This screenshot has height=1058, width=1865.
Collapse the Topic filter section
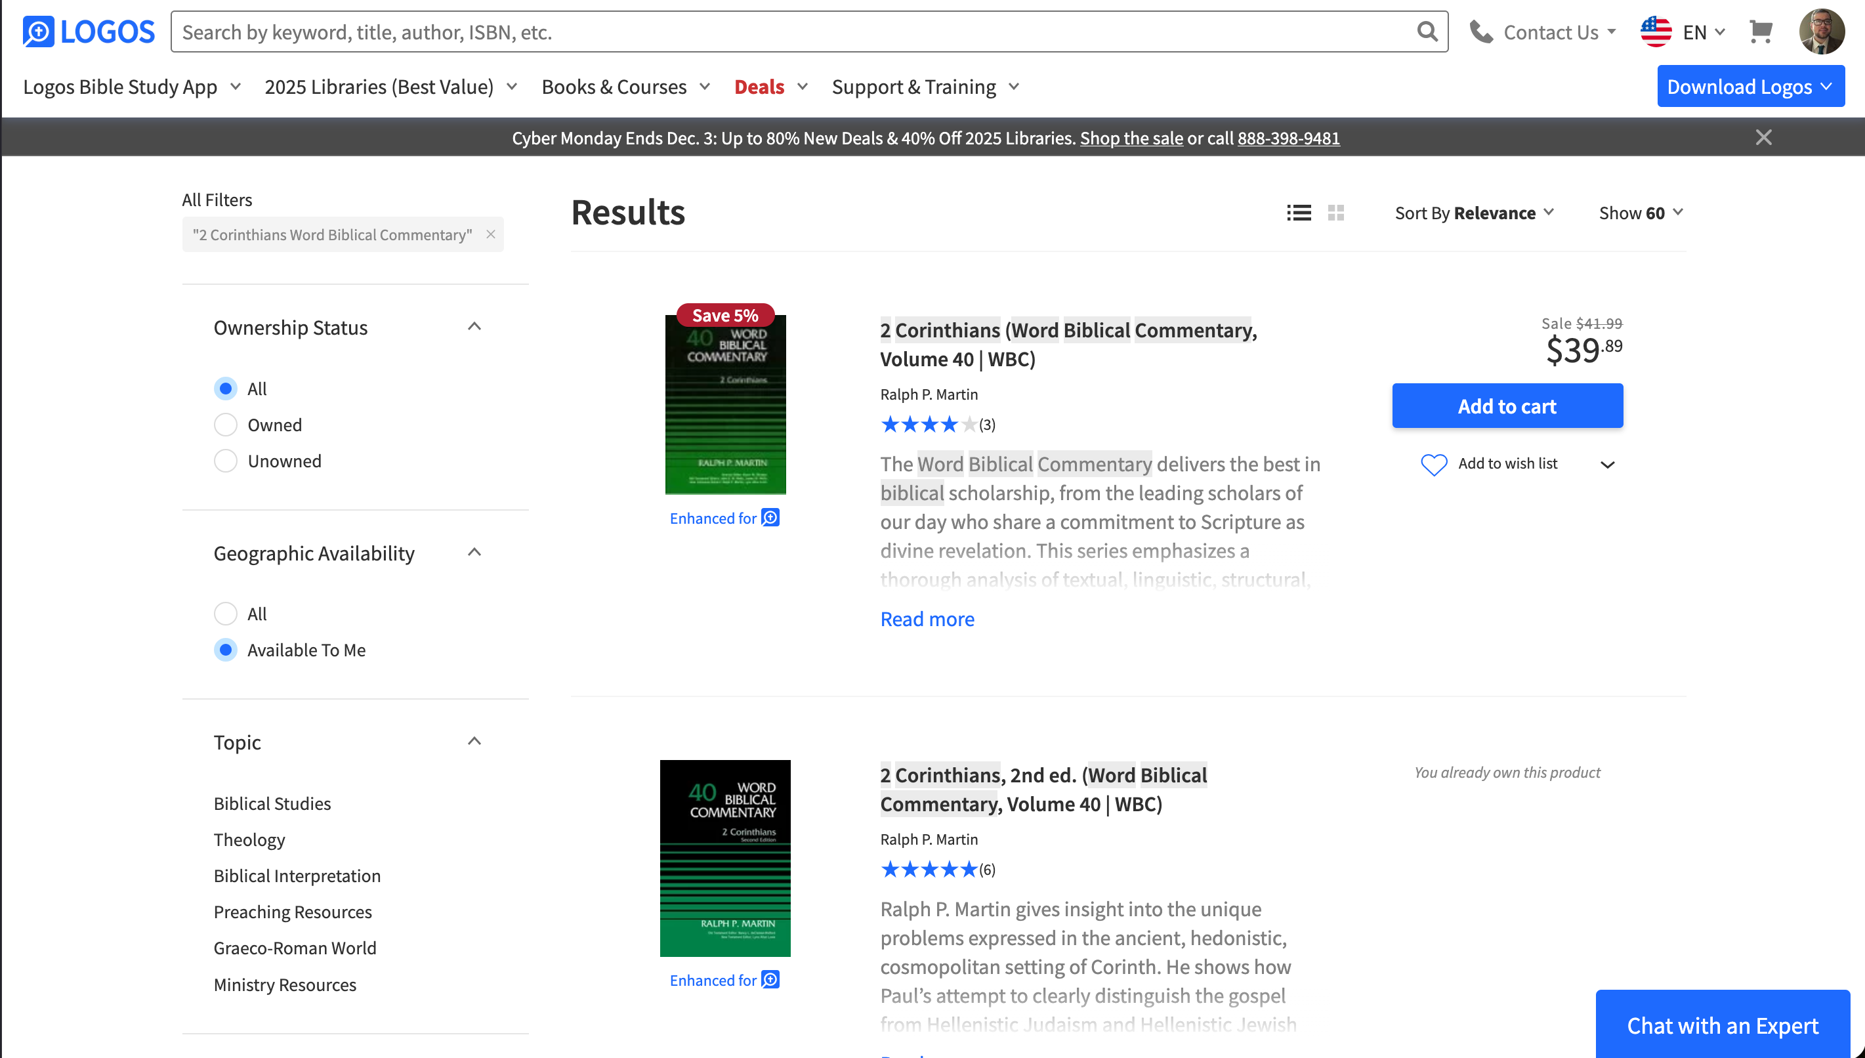[474, 742]
